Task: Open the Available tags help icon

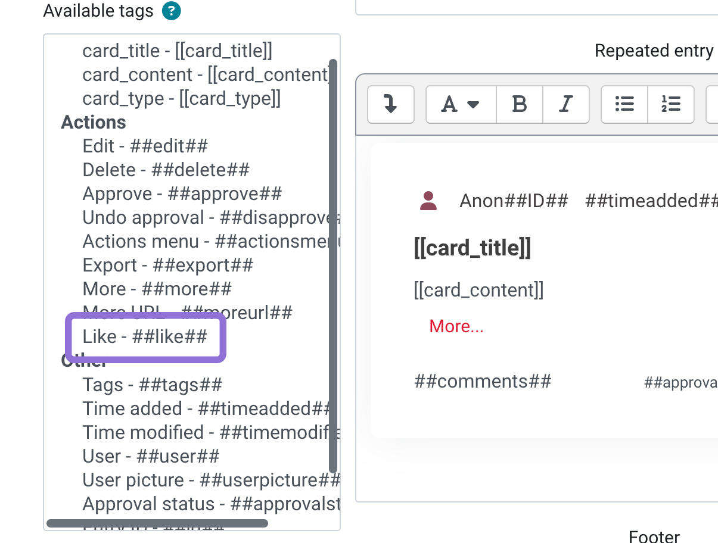Action: click(x=171, y=11)
